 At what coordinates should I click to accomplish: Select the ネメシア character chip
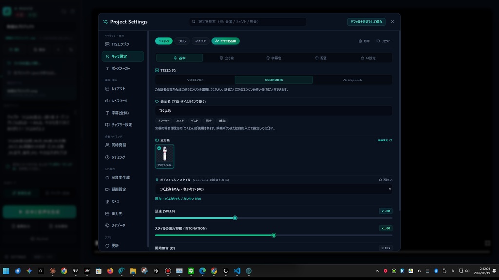click(200, 41)
